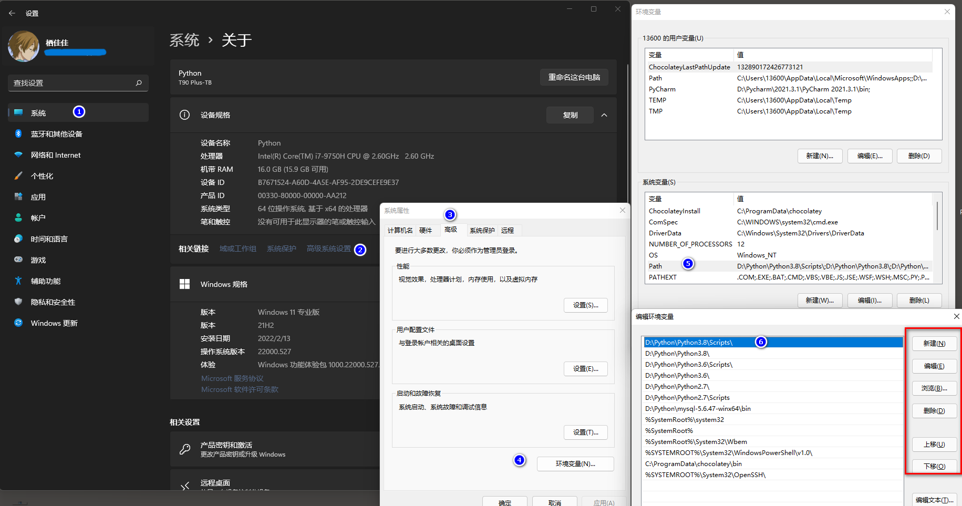Open the 域或工作组 link
Viewport: 962px width, 506px height.
pos(238,249)
